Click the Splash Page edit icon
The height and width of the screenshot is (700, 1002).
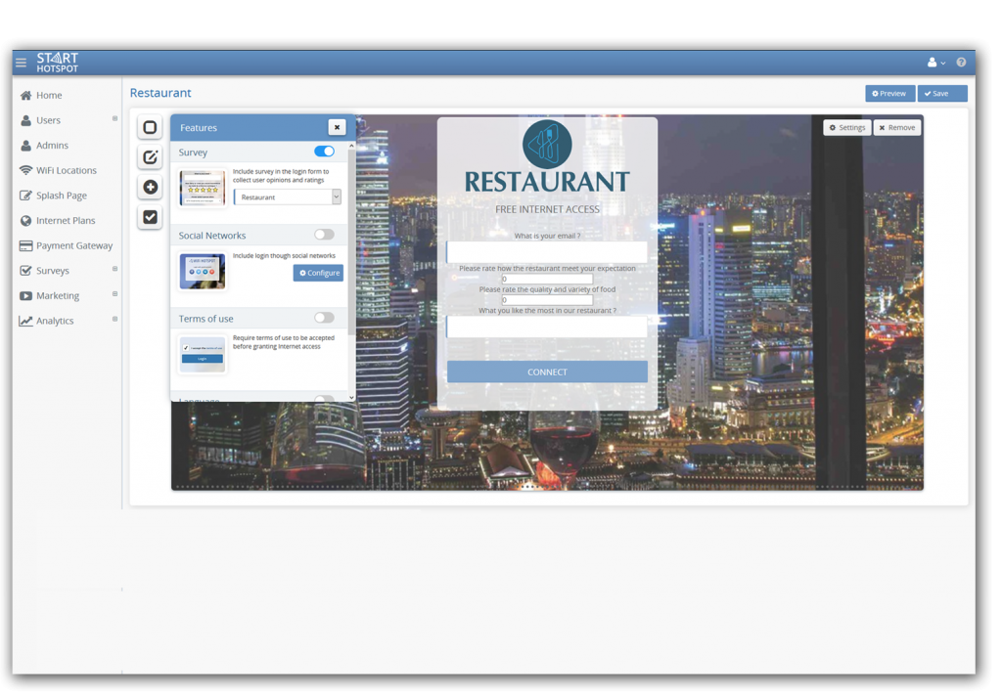tap(25, 196)
